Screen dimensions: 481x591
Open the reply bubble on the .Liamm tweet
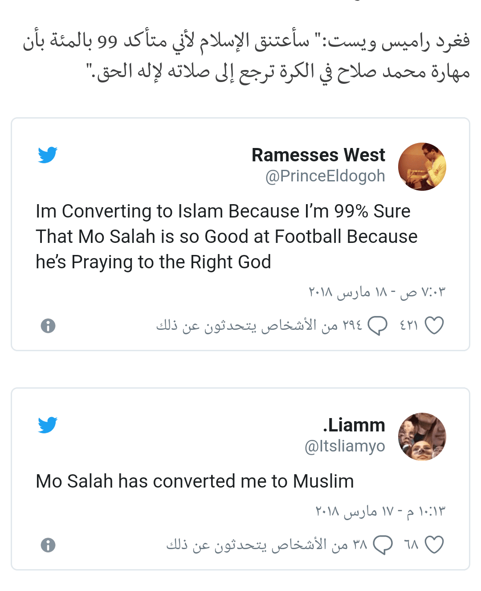tap(383, 544)
